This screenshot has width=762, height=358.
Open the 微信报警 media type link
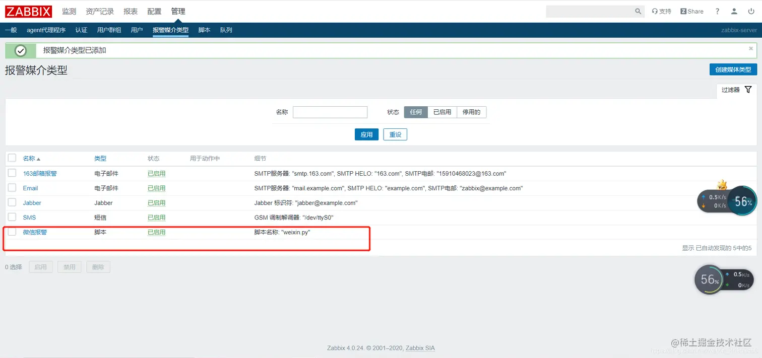pyautogui.click(x=35, y=232)
